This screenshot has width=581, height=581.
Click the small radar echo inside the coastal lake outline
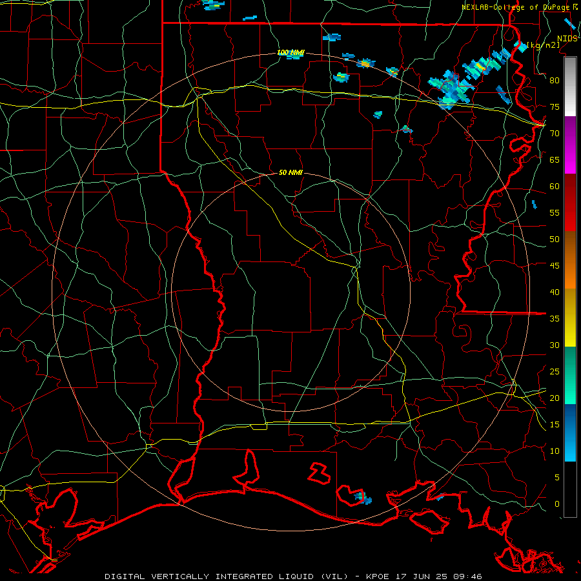click(x=363, y=497)
